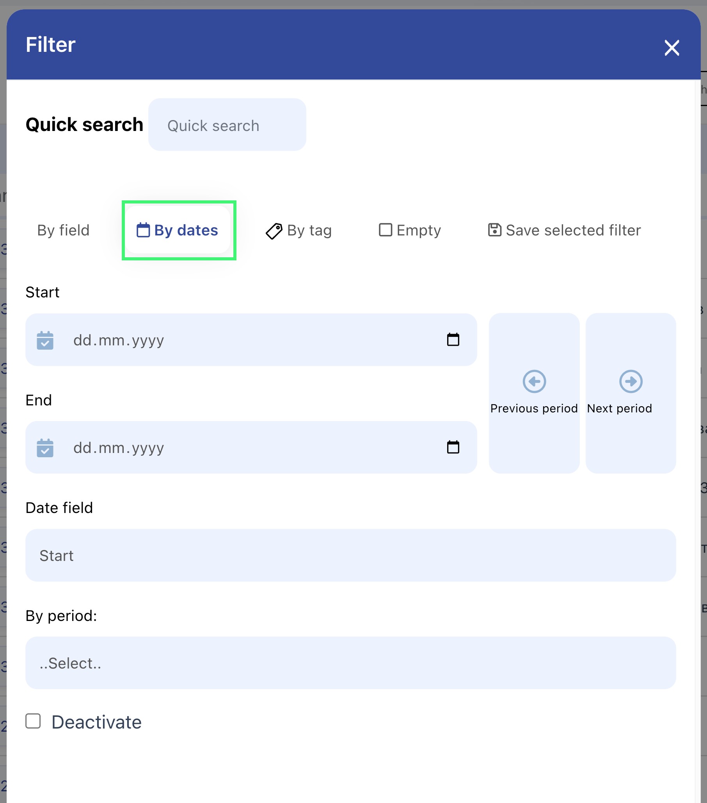Click the Start date dd.mm.yyyy text
The image size is (707, 803).
(119, 340)
